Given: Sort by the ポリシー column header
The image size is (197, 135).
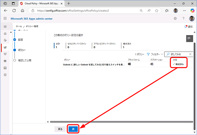Looking at the screenshot, I should pos(67,60).
